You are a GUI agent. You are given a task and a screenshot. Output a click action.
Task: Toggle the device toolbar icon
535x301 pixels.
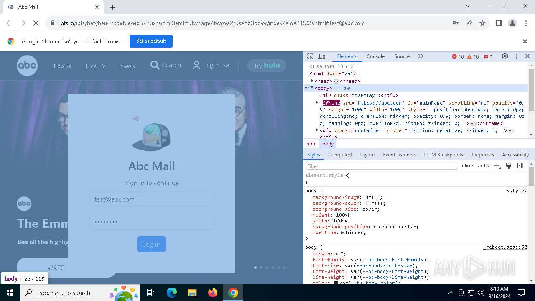coord(322,56)
